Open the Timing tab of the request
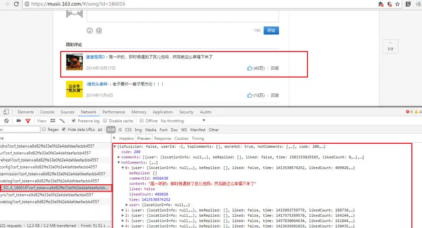This screenshot has height=228, width=422. click(198, 139)
